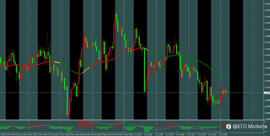Click the last green dot of the moving average line

click(226, 79)
